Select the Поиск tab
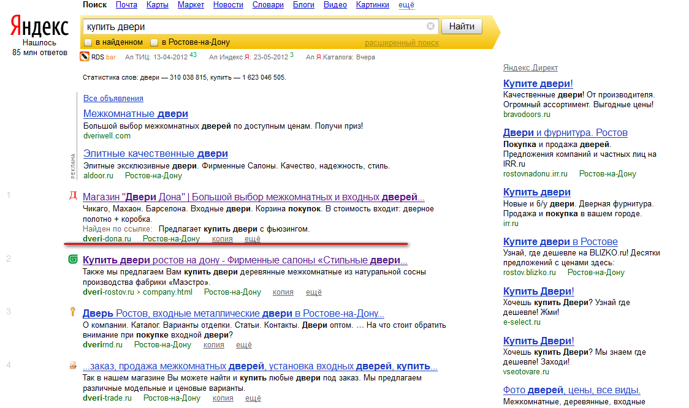Screen dimensions: 689x408 [94, 5]
